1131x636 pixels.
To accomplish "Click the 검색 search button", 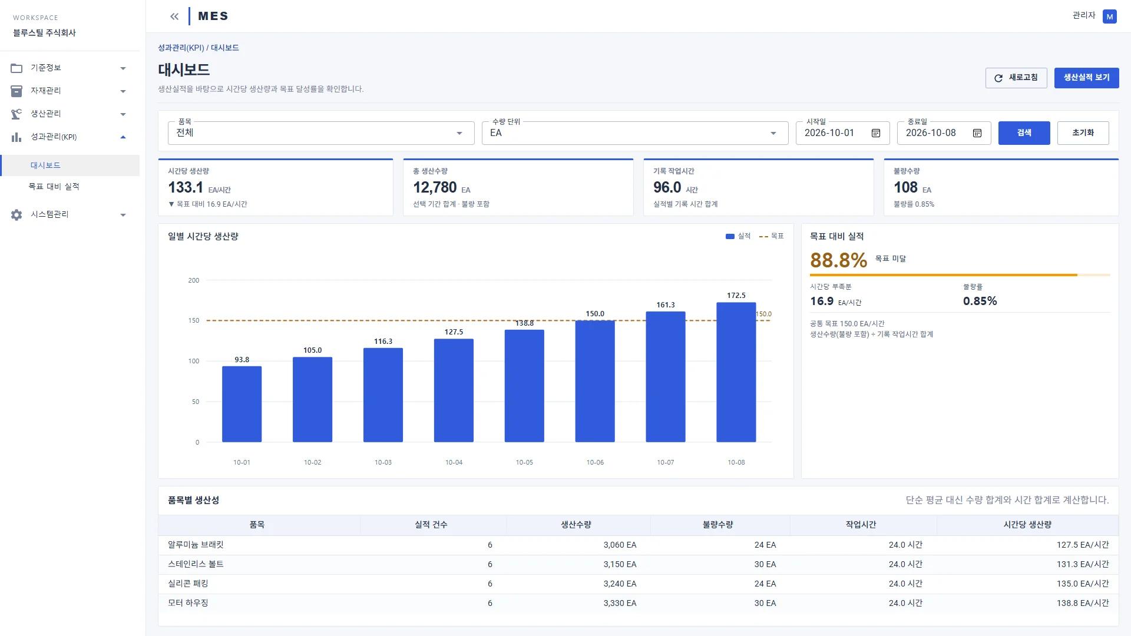I will coord(1024,133).
